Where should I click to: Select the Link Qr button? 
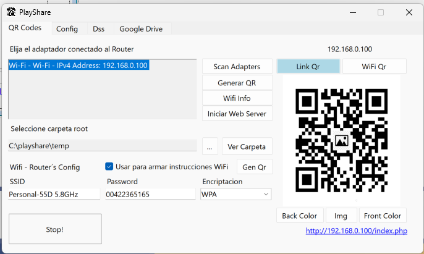308,67
